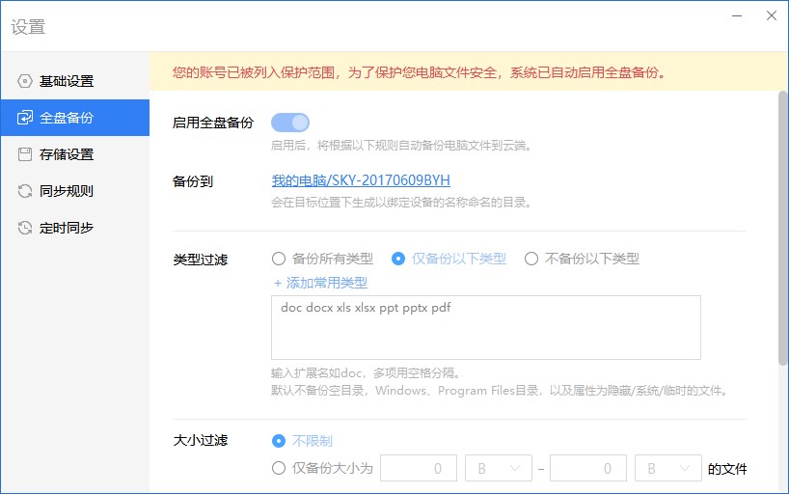
Task: Click the 存储设置 storage icon in the sidebar
Action: 25,154
